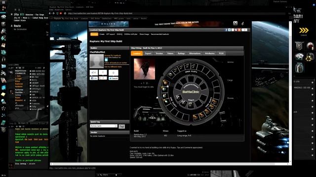Click the browser URL address bar
The image size is (316, 177).
[176, 13]
